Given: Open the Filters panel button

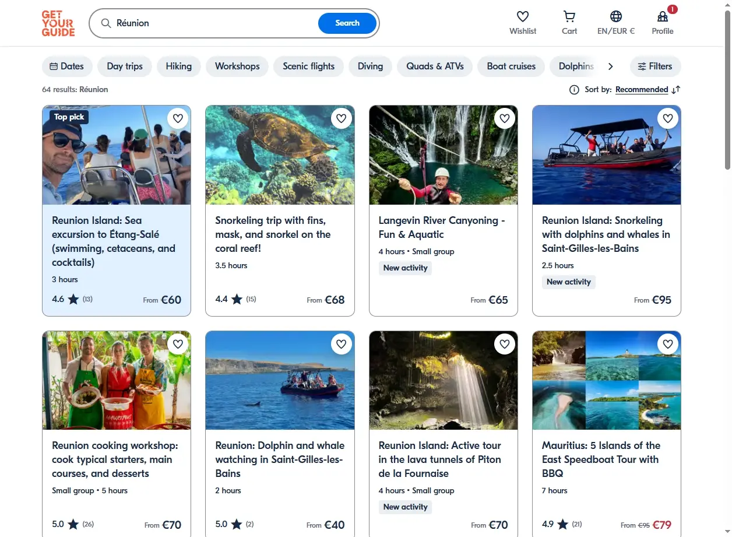Looking at the screenshot, I should click(x=655, y=66).
